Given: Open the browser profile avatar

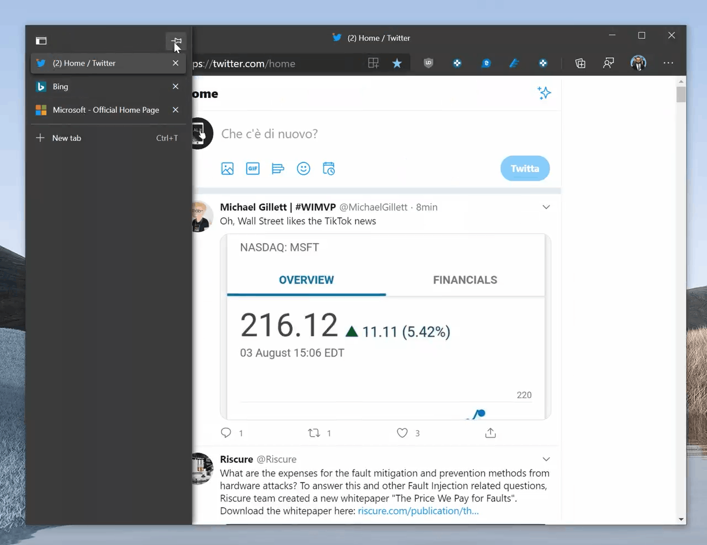Looking at the screenshot, I should pos(639,63).
